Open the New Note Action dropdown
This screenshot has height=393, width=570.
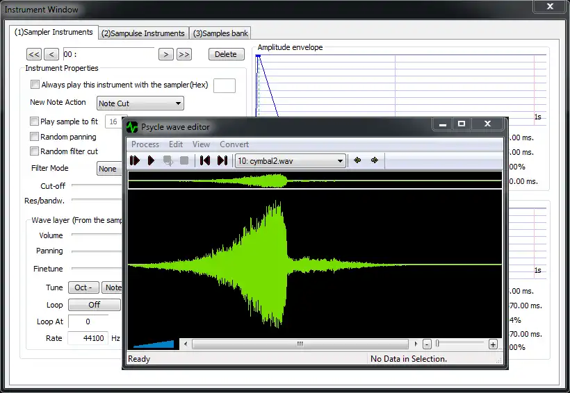[140, 103]
